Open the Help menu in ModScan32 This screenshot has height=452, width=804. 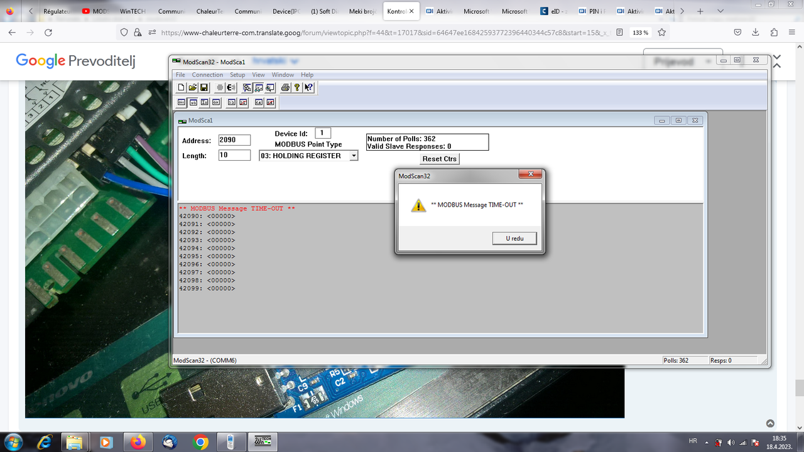point(307,75)
